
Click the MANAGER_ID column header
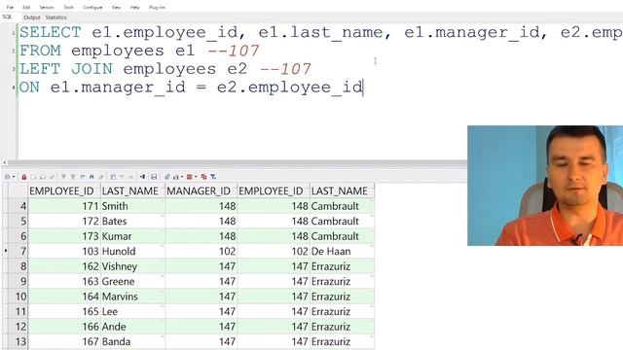(x=201, y=191)
